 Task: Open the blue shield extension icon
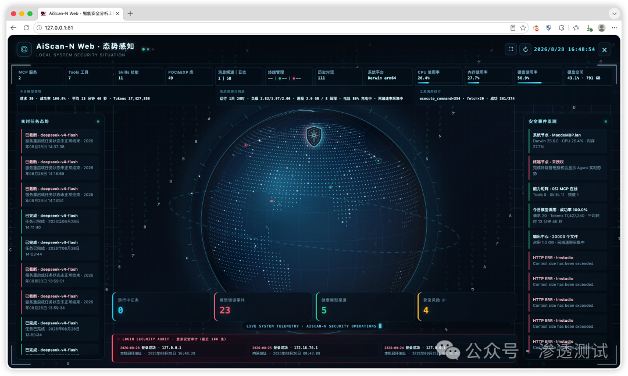[x=549, y=28]
